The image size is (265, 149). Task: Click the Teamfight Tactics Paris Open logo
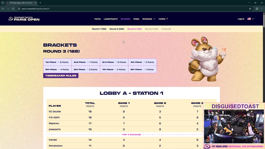pos(24,19)
